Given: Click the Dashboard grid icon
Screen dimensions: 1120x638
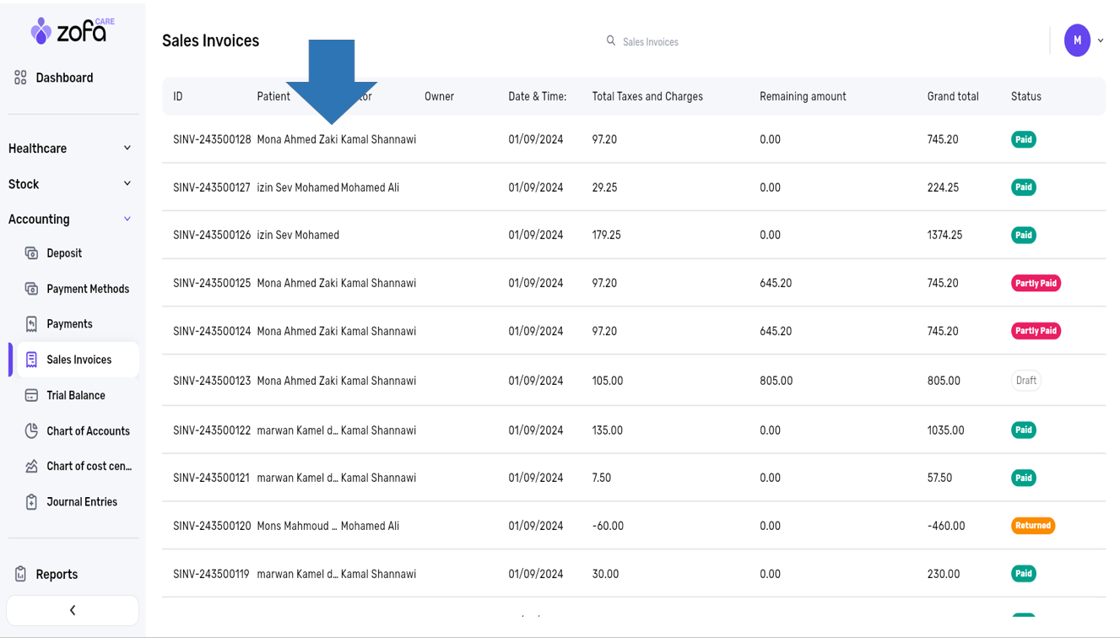Looking at the screenshot, I should tap(20, 78).
